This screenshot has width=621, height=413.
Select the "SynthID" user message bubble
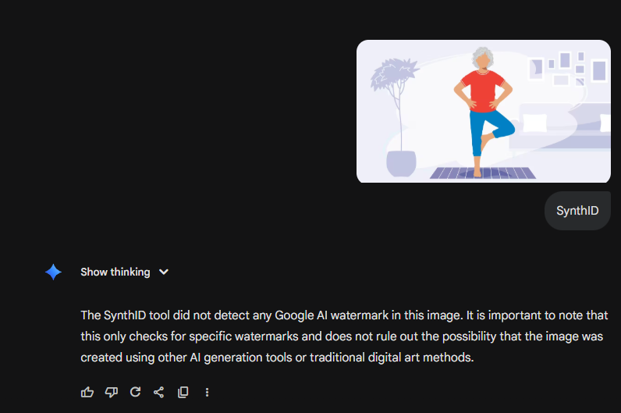[x=577, y=211]
